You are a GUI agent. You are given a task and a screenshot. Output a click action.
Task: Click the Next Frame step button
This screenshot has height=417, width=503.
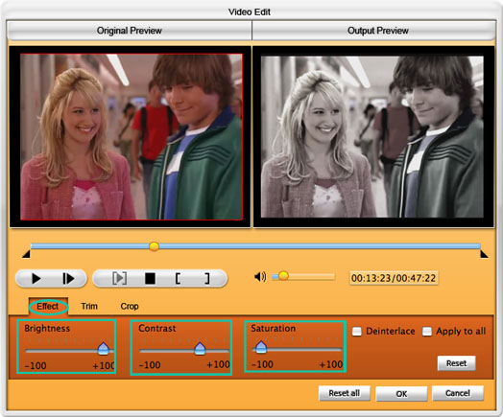[68, 278]
